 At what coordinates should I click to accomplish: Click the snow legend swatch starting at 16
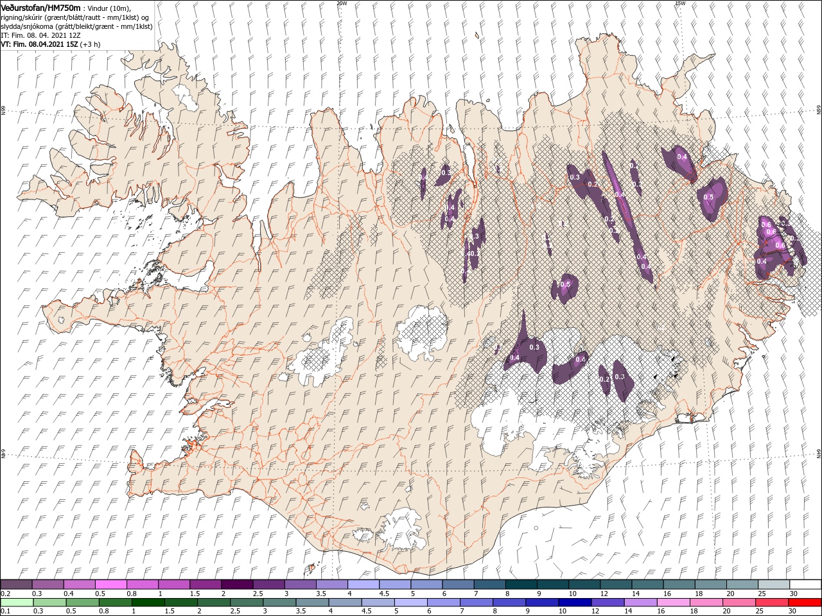[x=678, y=584]
